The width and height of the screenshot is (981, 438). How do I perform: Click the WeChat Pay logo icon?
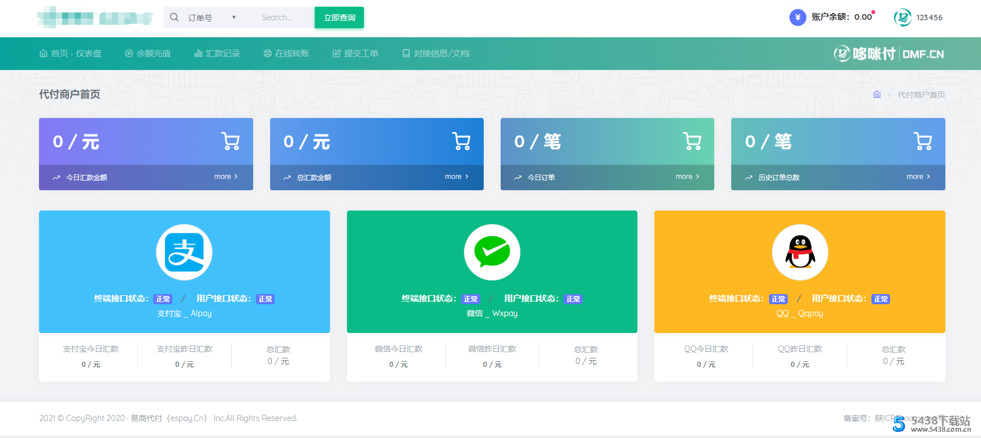pyautogui.click(x=492, y=252)
